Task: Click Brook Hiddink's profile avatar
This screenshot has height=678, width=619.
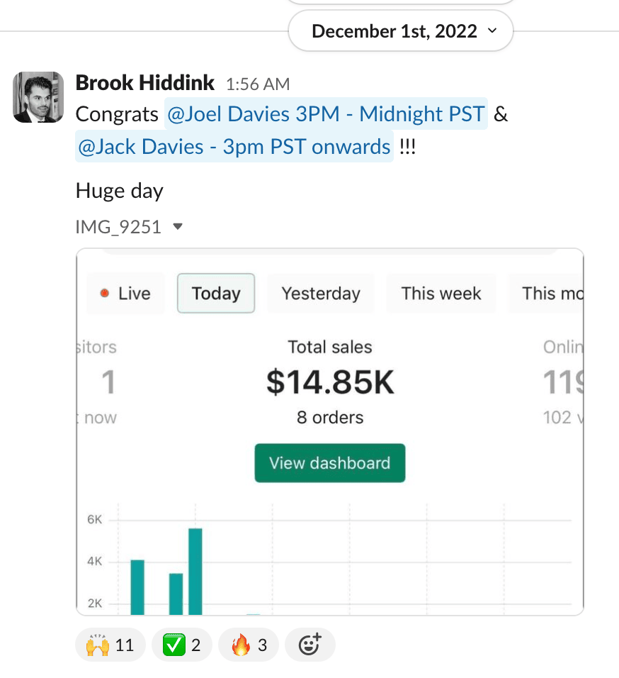Action: 38,97
